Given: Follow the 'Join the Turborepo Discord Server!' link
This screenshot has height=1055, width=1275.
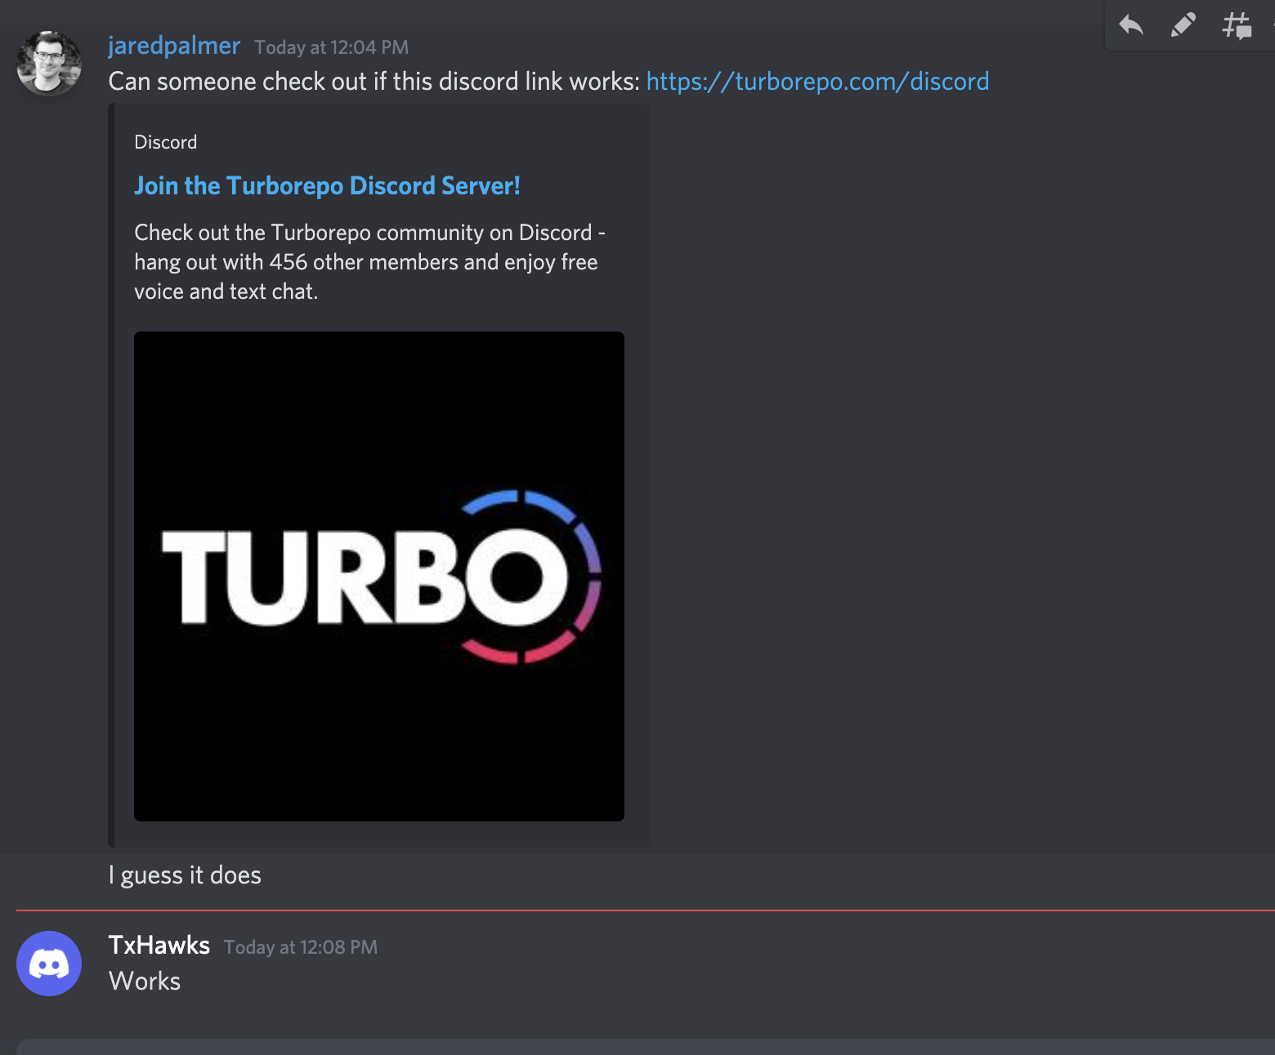Looking at the screenshot, I should coord(327,185).
